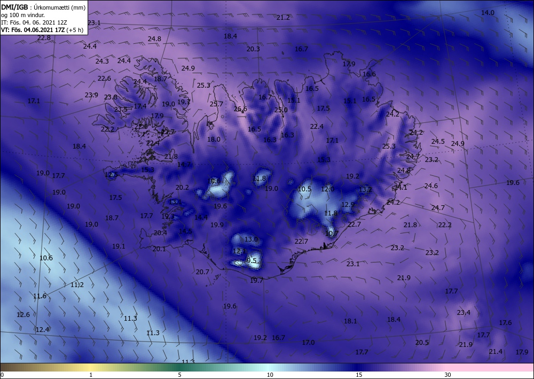Click the map value '24.3'
The image size is (534, 379).
pos(102,61)
